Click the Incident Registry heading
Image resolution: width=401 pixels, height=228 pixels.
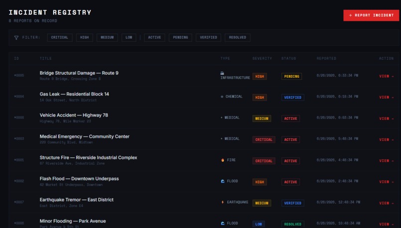tap(50, 12)
